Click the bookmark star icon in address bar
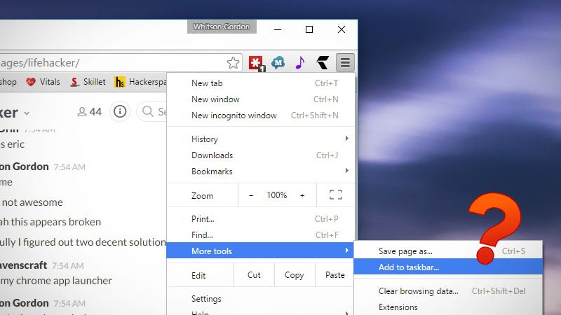 pos(233,63)
